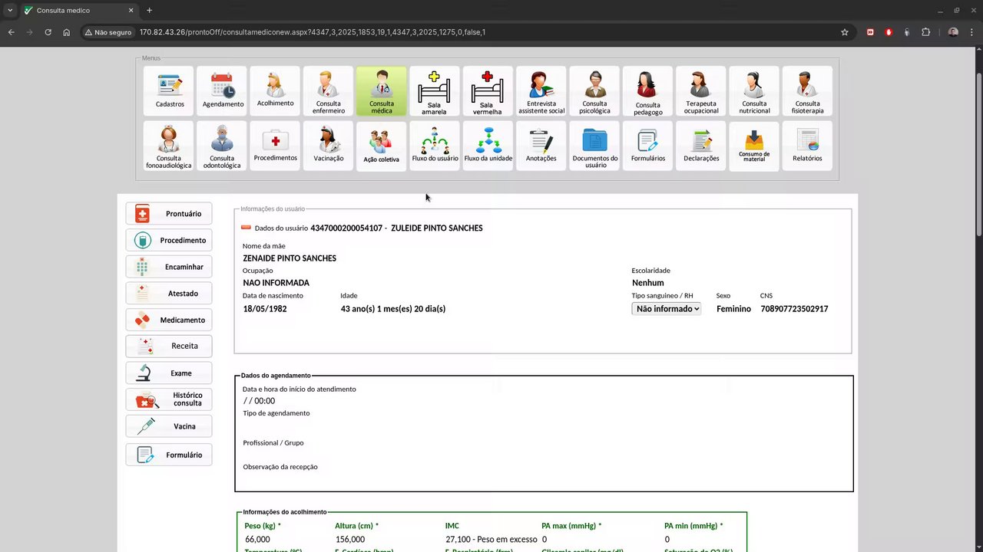Open Histórico consulta from sidebar
The image size is (983, 552).
tap(169, 399)
